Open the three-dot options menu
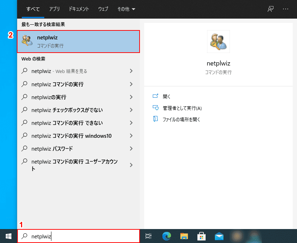 286,9
